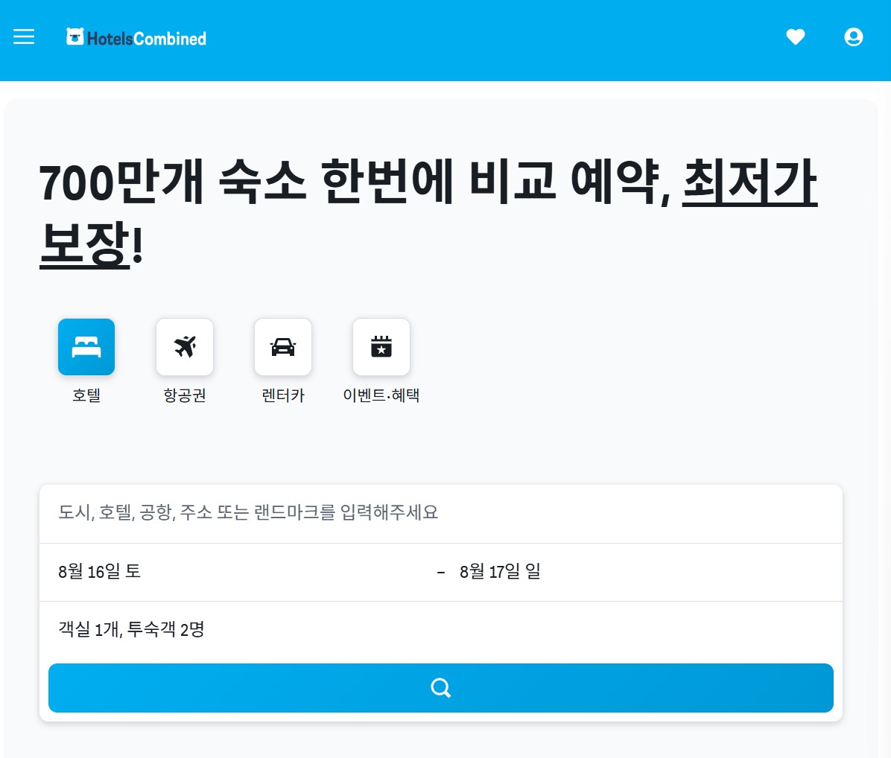Viewport: 891px width, 758px height.
Task: Open saved favorites heart icon
Action: point(796,37)
